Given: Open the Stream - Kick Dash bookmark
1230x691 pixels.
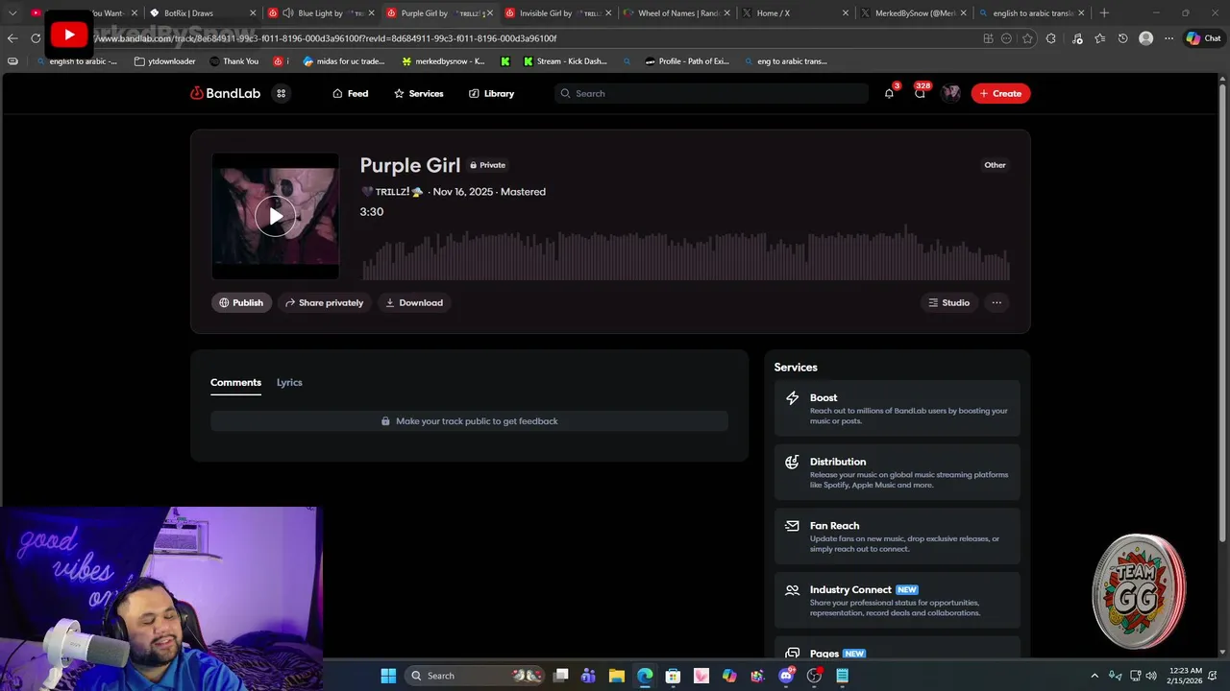Looking at the screenshot, I should point(565,61).
